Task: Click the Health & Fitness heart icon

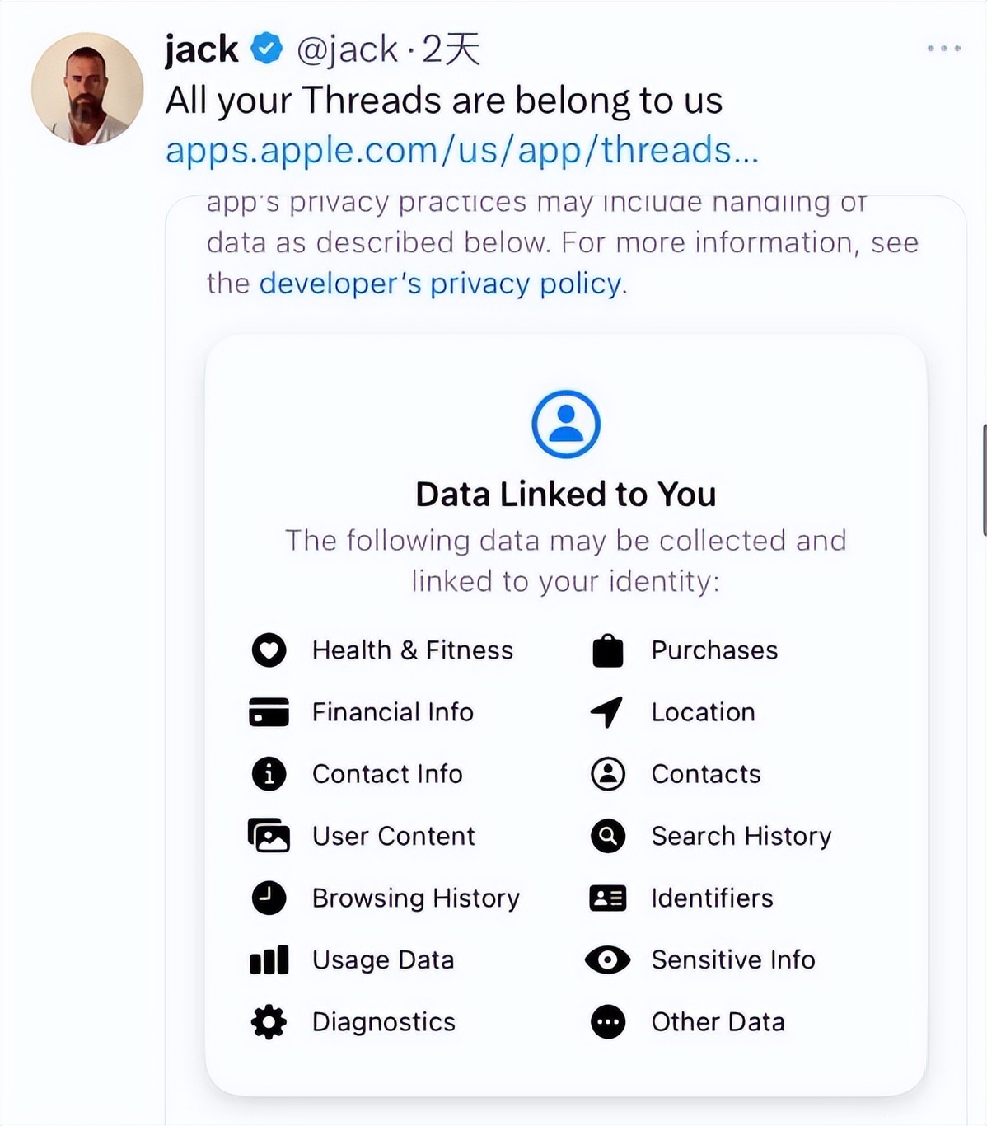Action: [269, 650]
